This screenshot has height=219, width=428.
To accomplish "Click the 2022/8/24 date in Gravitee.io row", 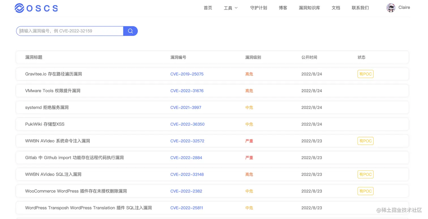I will (x=312, y=74).
